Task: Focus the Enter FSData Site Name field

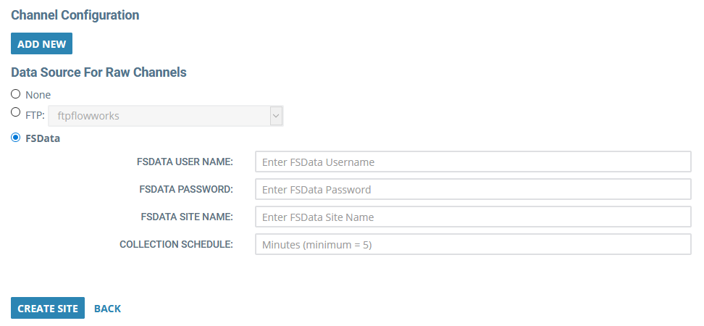Action: coord(473,217)
